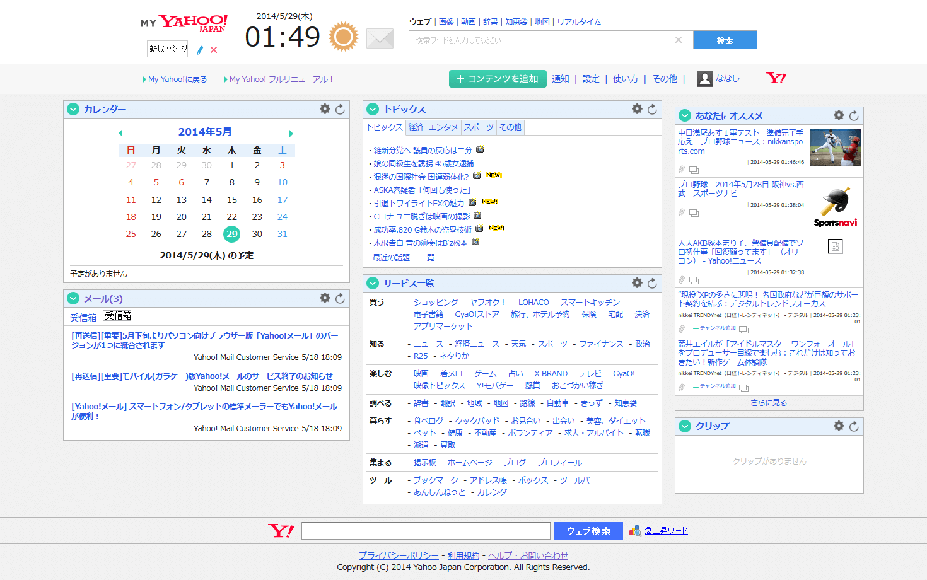Open 通知 link in navigation bar
The width and height of the screenshot is (927, 580).
coord(561,79)
